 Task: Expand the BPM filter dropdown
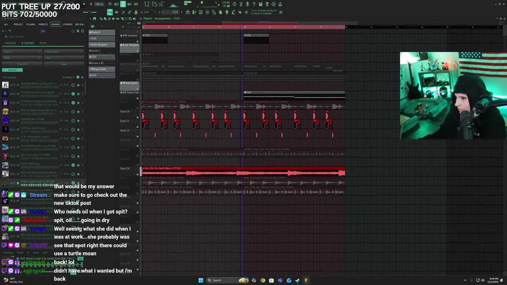point(21,58)
